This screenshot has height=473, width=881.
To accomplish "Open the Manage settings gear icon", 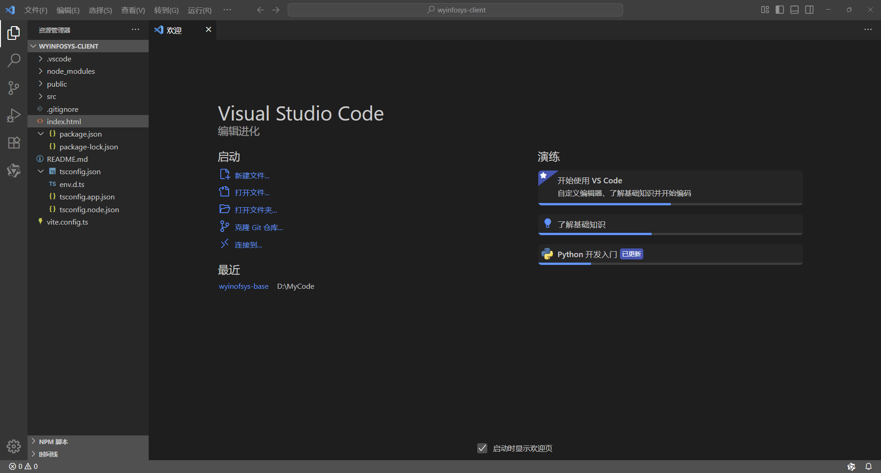I will (x=14, y=446).
